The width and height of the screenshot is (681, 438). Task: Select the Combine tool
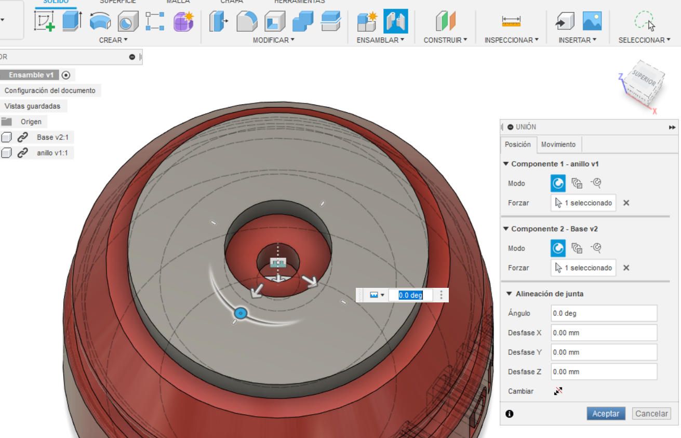pyautogui.click(x=302, y=21)
